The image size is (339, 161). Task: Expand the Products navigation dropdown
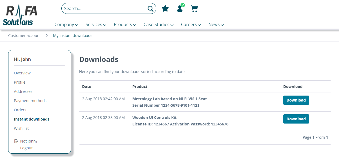(x=125, y=24)
